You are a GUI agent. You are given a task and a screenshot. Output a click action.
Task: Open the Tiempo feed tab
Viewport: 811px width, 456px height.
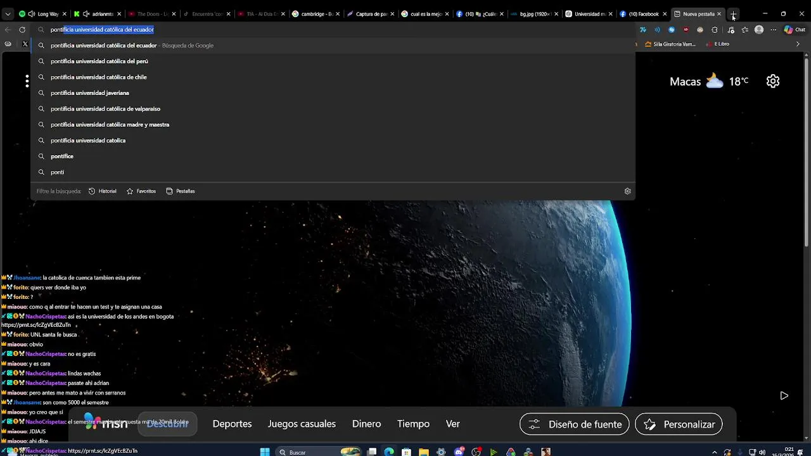click(413, 424)
